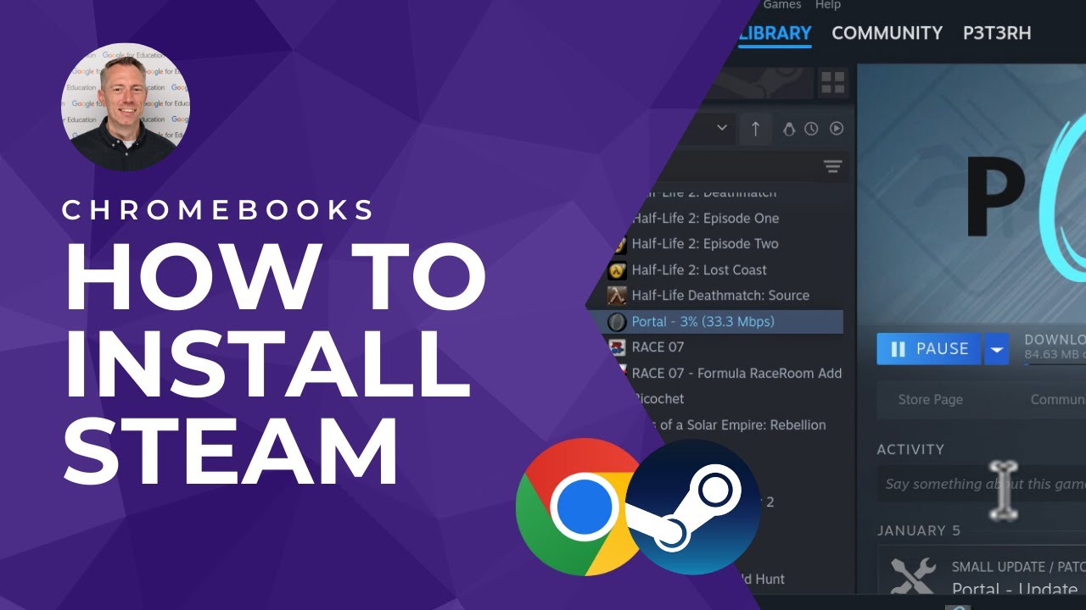The height and width of the screenshot is (610, 1086).
Task: Click the update arrow icon above game list
Action: click(x=755, y=128)
